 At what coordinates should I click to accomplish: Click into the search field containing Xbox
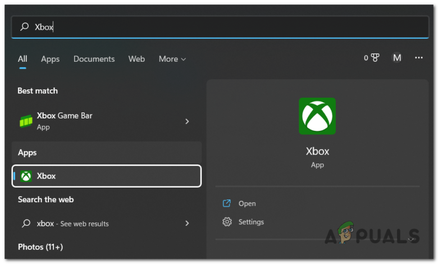[220, 27]
